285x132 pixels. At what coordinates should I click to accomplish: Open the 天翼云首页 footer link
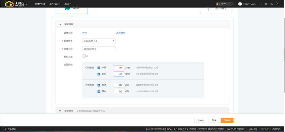coord(253,129)
